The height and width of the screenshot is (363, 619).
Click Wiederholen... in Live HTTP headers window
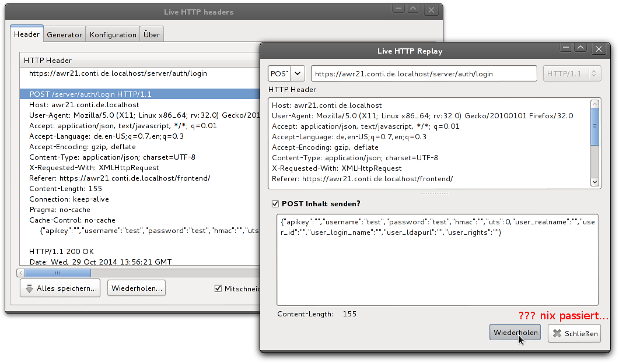[137, 288]
